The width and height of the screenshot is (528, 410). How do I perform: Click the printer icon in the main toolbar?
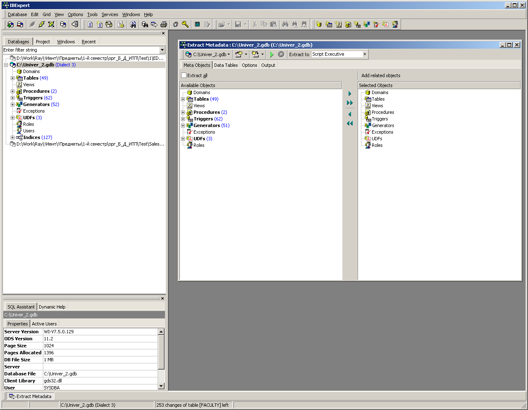(164, 24)
